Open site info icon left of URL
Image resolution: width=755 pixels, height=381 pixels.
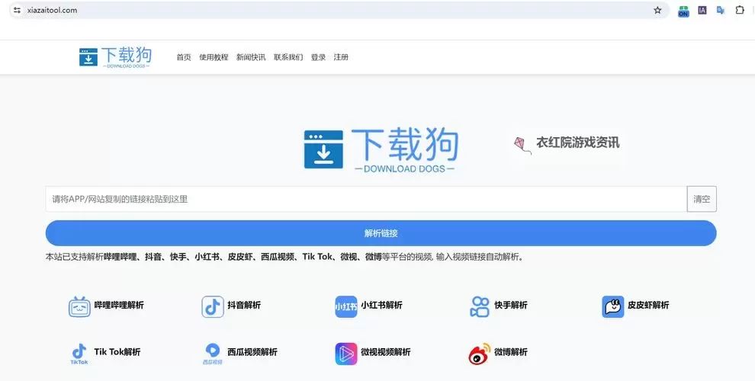[17, 10]
